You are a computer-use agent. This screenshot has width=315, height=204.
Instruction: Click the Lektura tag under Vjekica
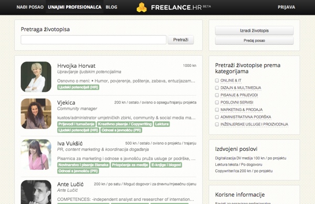pyautogui.click(x=162, y=124)
